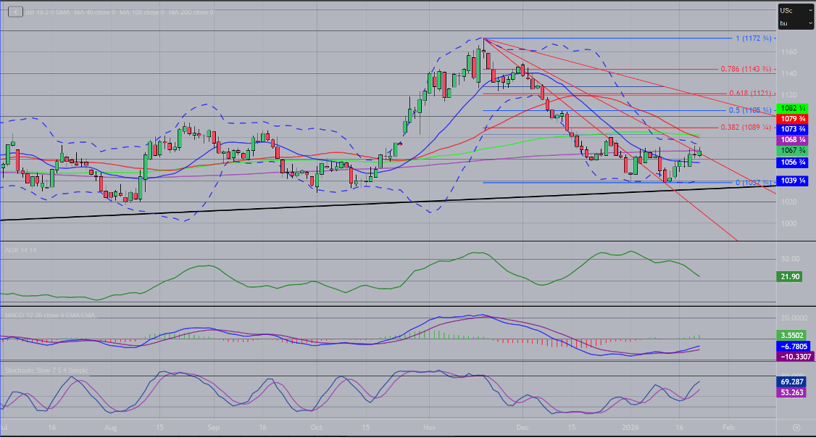Click the purple 1068 ¾ price label

point(793,139)
